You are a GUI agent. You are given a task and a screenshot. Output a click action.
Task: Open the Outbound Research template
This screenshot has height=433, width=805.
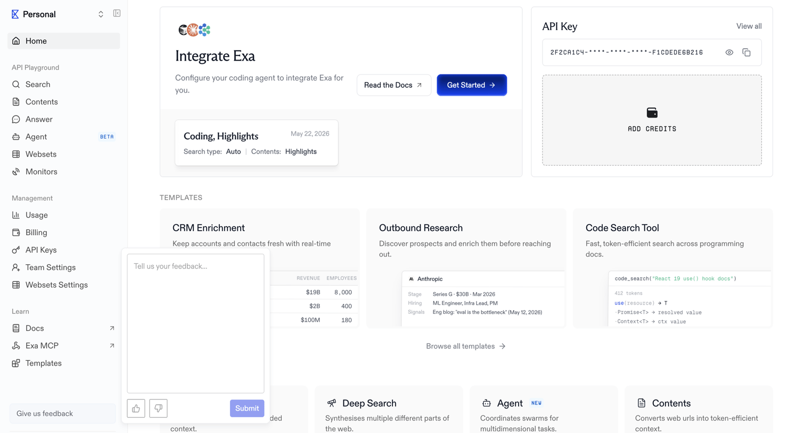pos(466,268)
